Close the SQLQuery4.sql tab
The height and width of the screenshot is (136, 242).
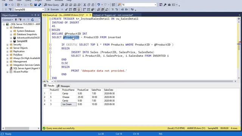click(90, 15)
